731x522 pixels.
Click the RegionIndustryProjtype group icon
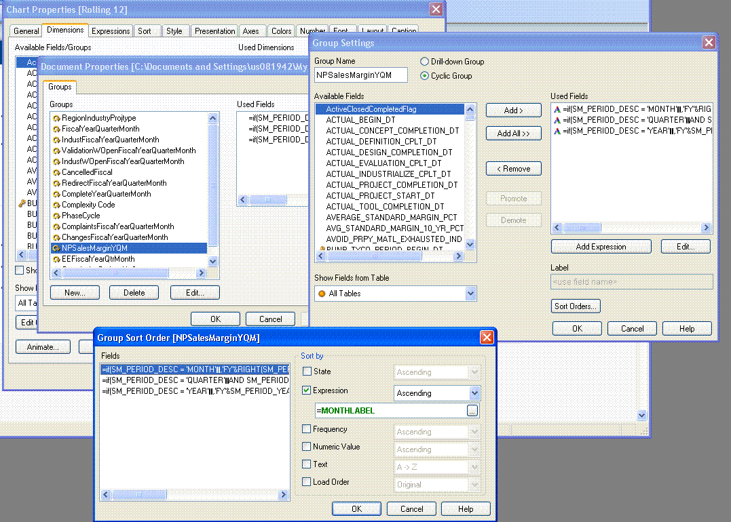point(56,118)
